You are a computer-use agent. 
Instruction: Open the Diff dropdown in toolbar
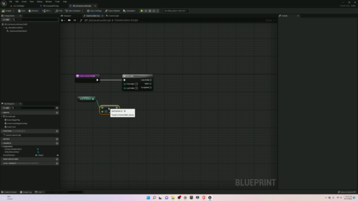coord(46,11)
